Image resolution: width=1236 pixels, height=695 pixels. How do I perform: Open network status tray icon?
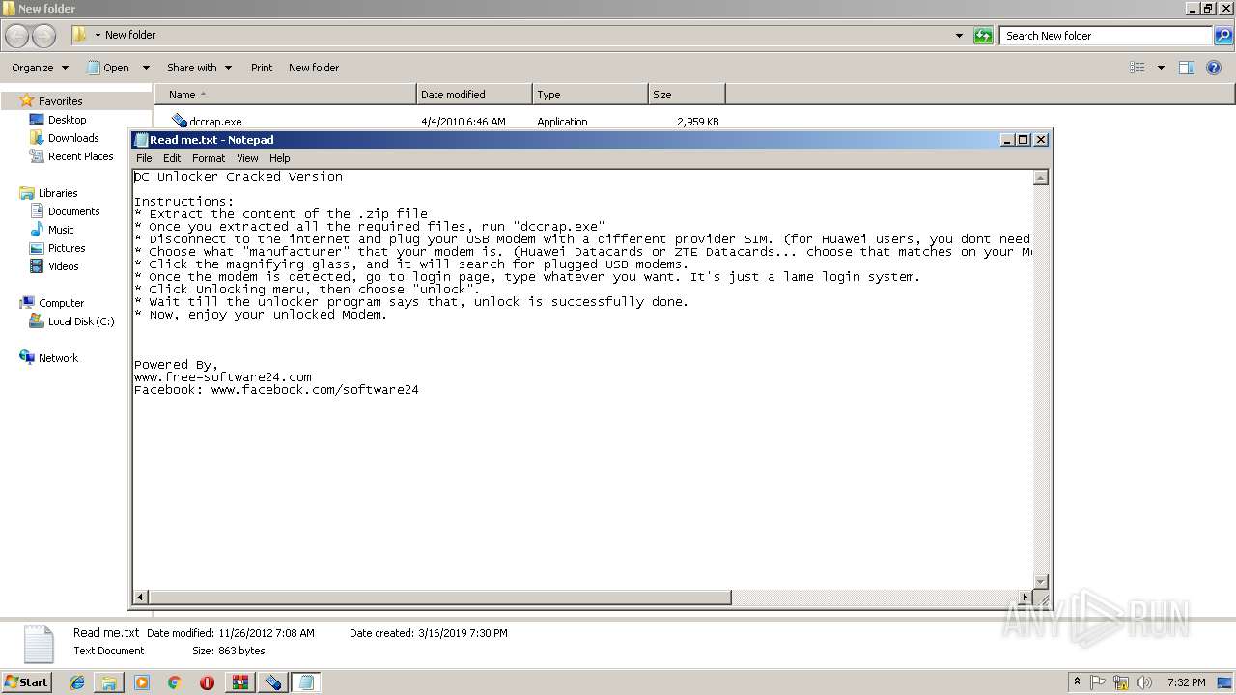1121,682
